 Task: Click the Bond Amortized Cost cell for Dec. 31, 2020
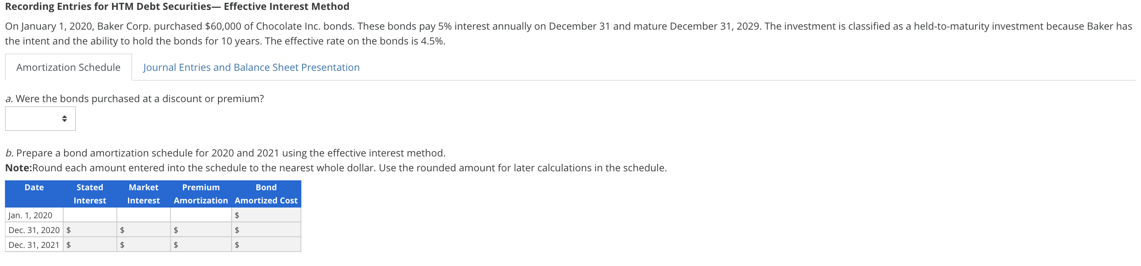coord(266,230)
